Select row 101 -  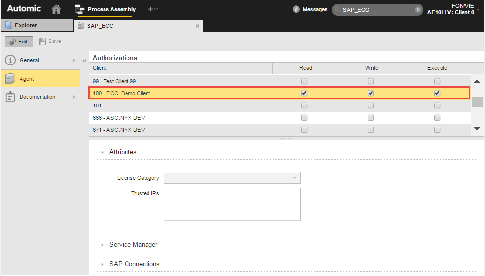coord(280,106)
